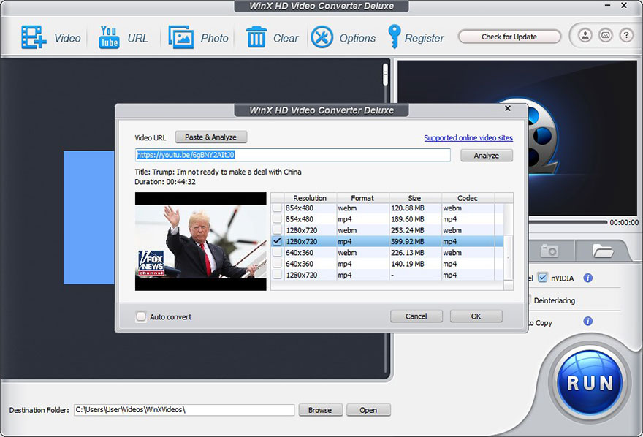Click the Video add-file icon
This screenshot has width=643, height=437.
click(34, 37)
